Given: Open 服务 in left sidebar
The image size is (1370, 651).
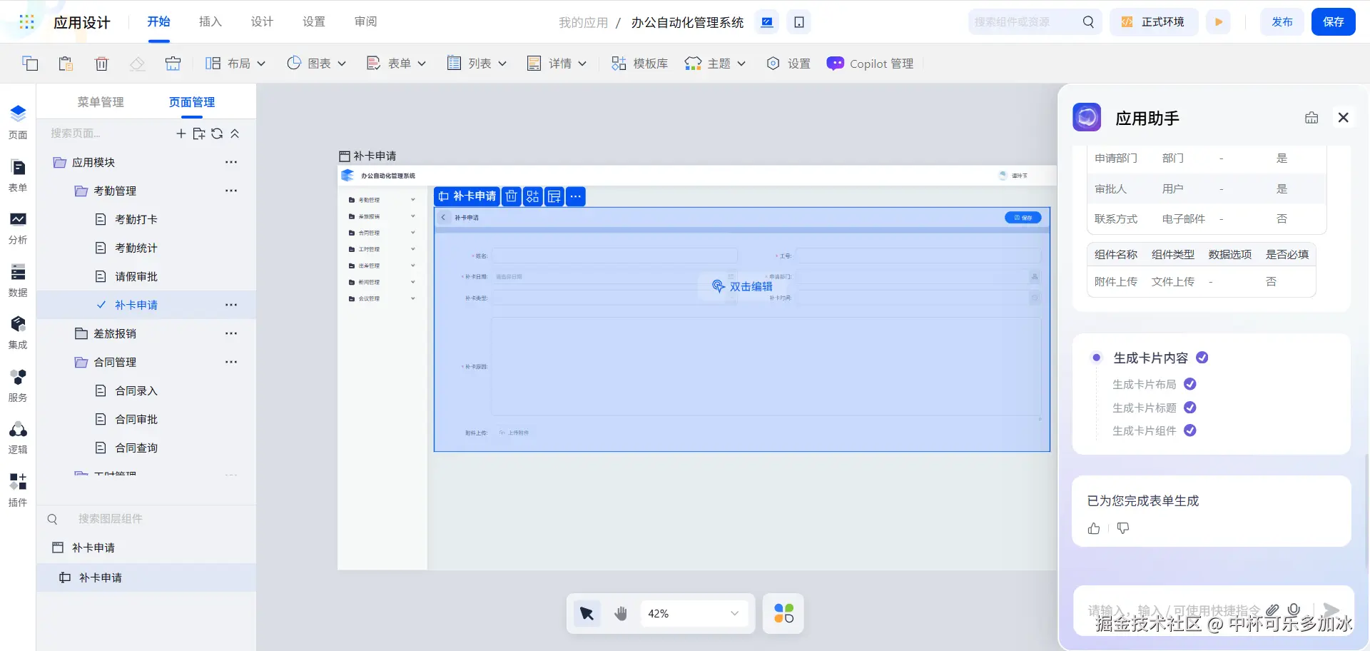Looking at the screenshot, I should point(18,385).
